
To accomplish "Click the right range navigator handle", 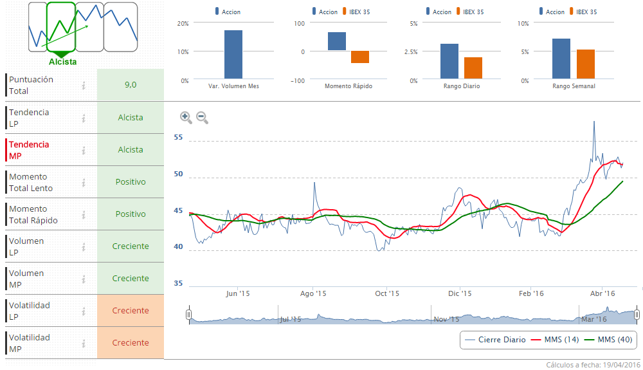I will 637,315.
